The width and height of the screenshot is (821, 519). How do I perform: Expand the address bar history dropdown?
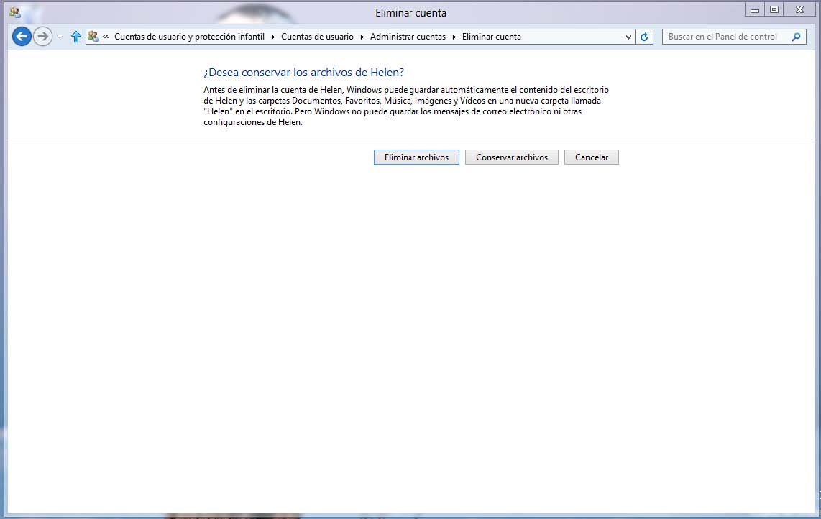pyautogui.click(x=628, y=37)
